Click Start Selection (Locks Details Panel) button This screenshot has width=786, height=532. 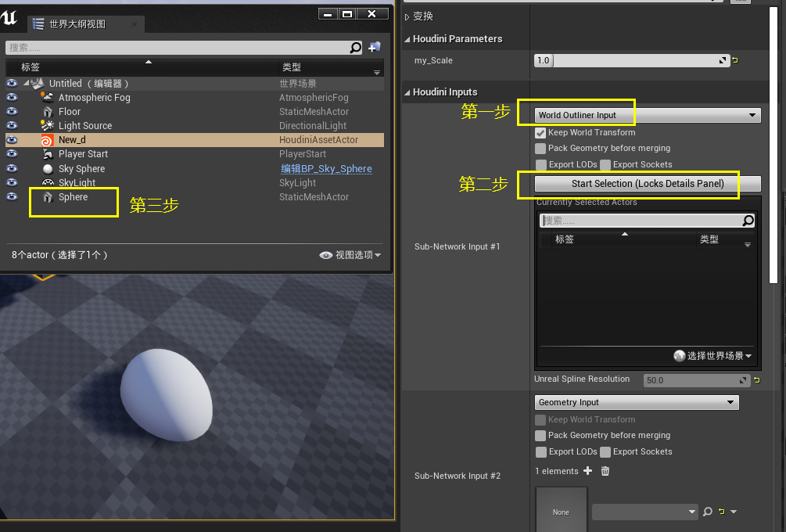pos(648,184)
